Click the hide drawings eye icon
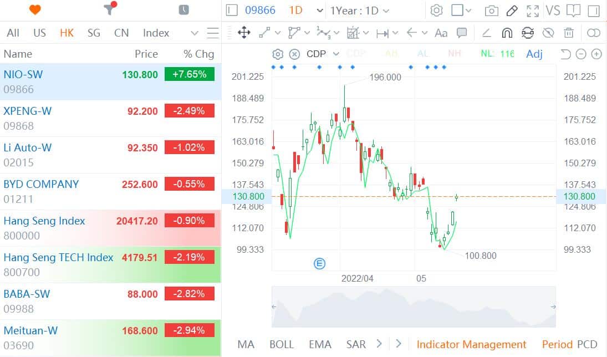This screenshot has height=357, width=607. coord(549,33)
